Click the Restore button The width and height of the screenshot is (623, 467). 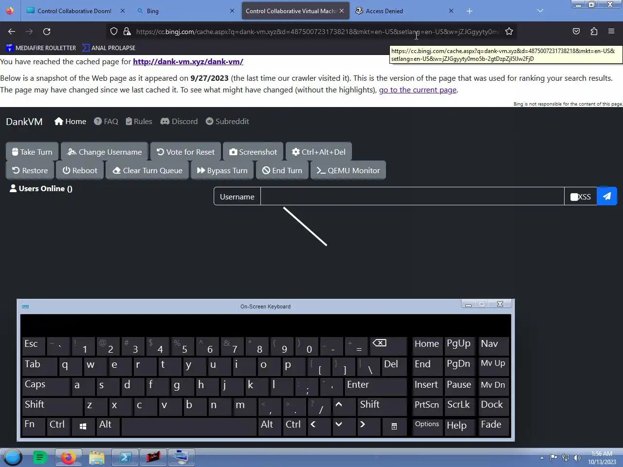30,170
